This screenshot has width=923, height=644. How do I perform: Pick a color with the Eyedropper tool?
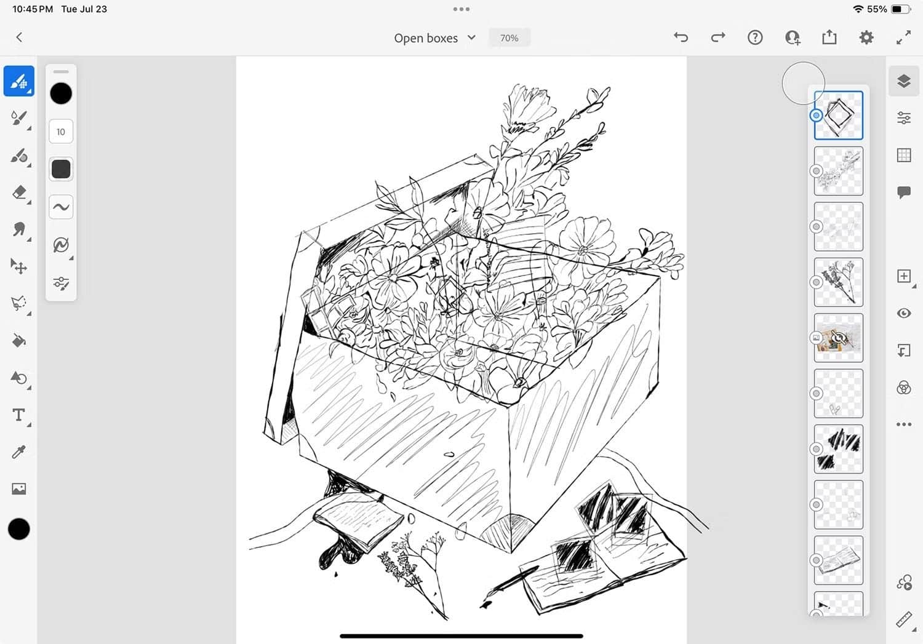(18, 451)
